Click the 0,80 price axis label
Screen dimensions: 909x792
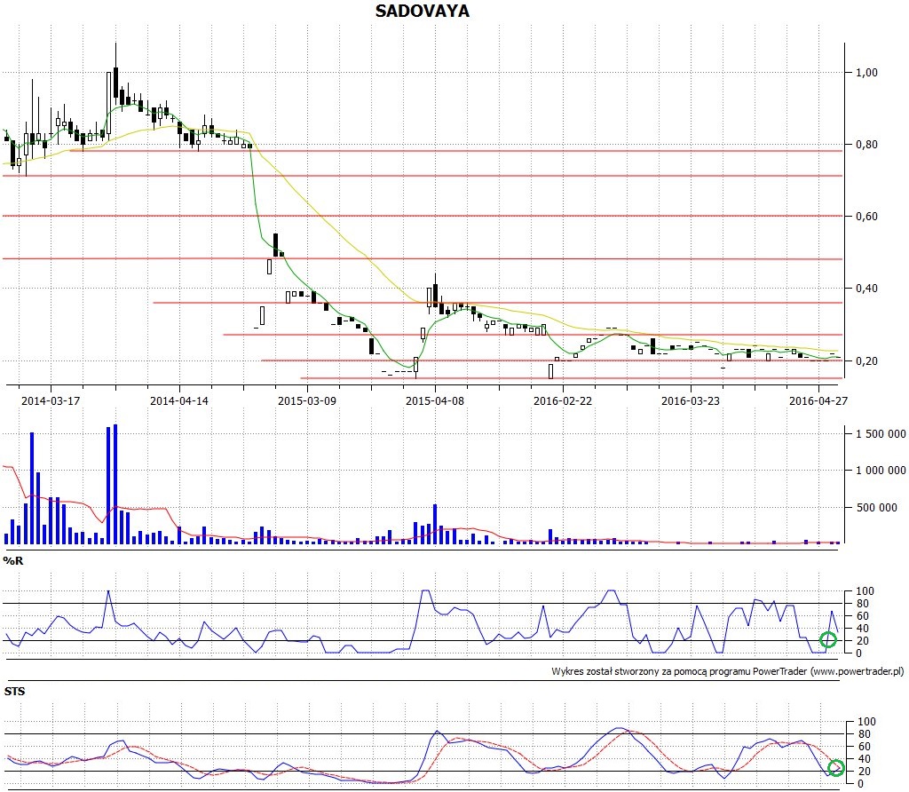coord(866,145)
